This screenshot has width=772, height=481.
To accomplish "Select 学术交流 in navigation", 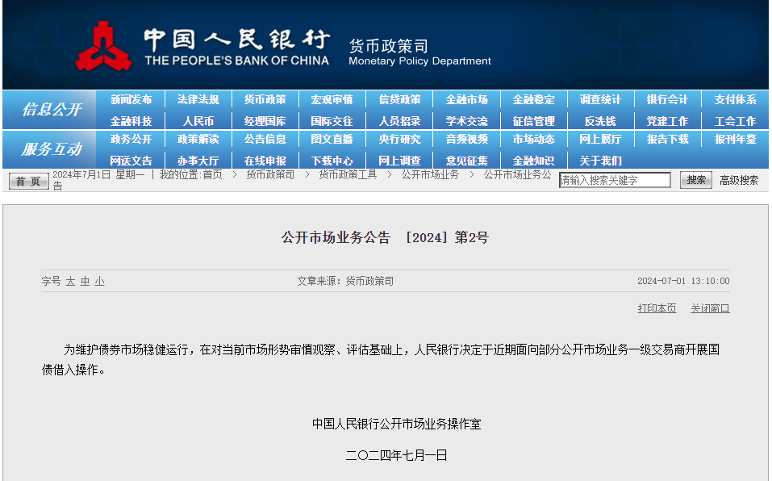I will pos(466,121).
